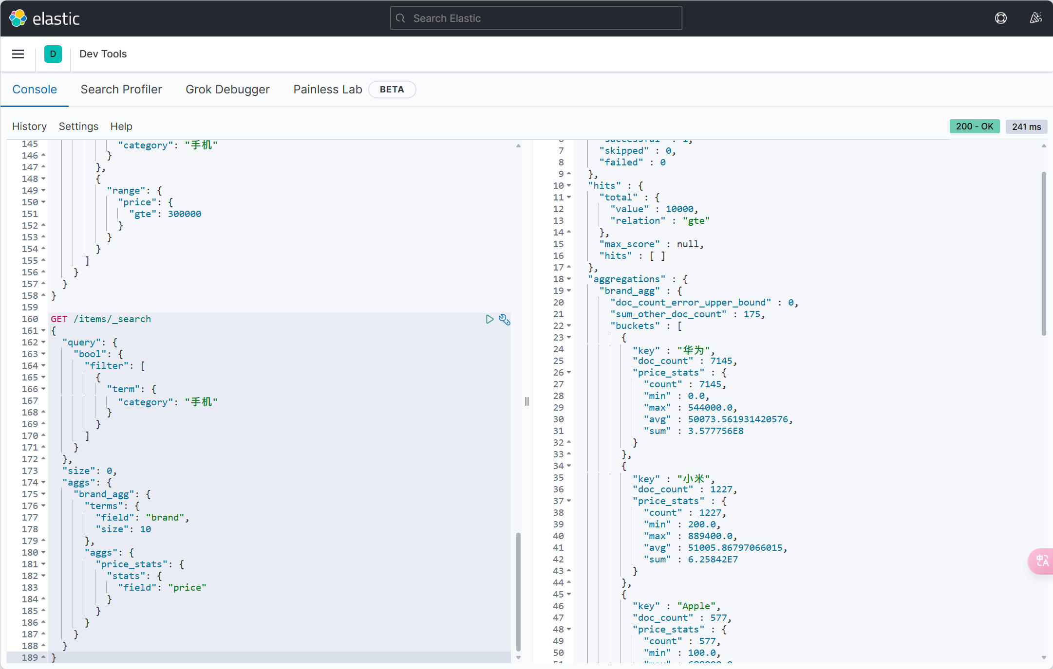Fold response line 18 aggregations block

click(569, 279)
